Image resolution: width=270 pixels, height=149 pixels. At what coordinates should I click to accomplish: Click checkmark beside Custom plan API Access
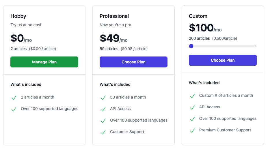click(x=192, y=107)
